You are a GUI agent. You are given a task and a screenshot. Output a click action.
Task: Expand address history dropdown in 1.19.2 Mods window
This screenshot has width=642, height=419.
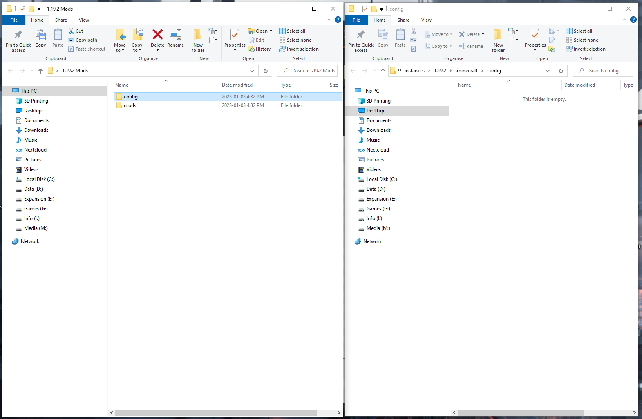click(x=252, y=71)
